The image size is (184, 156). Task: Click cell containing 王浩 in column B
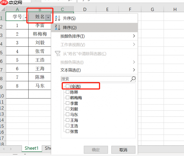point(40,60)
